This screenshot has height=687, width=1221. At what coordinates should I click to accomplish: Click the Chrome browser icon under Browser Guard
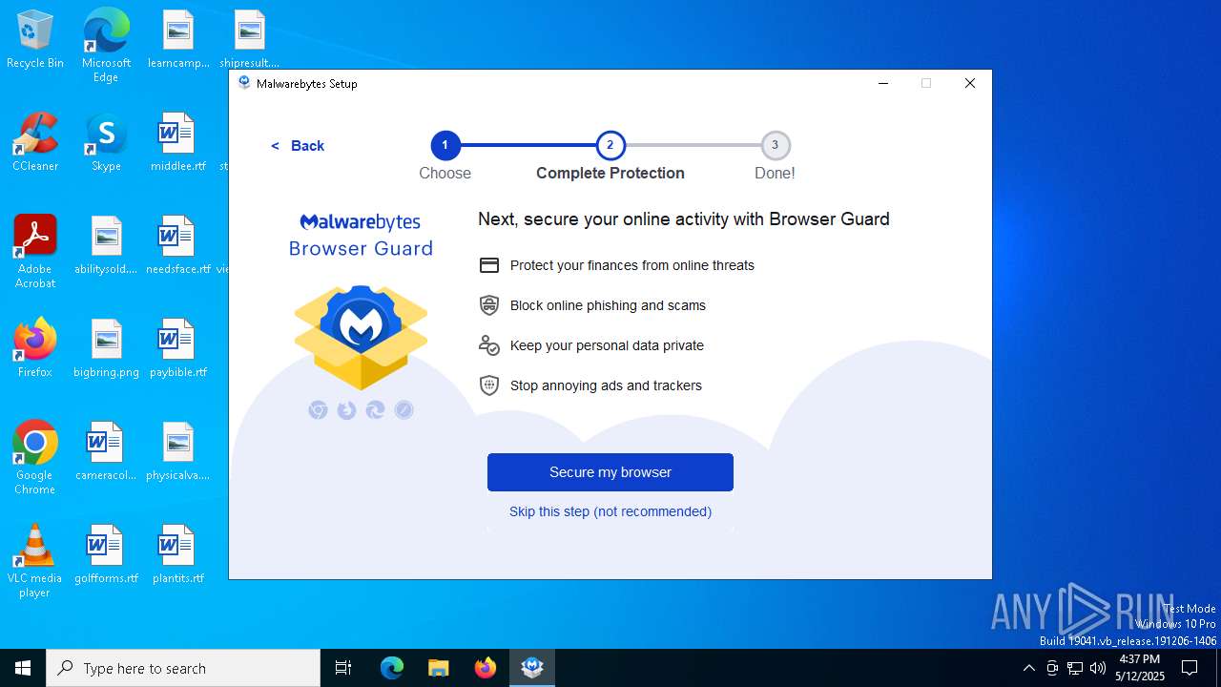click(x=319, y=410)
